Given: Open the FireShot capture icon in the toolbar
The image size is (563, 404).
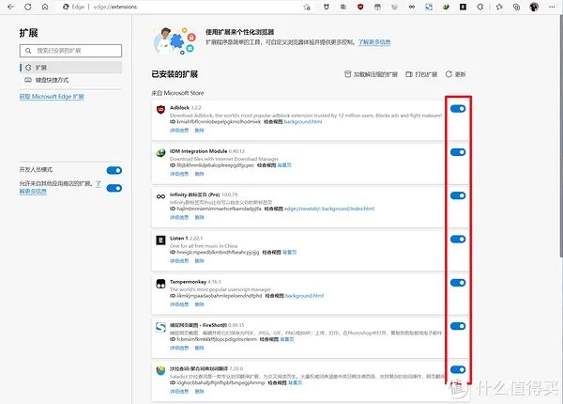Looking at the screenshot, I should (x=429, y=7).
